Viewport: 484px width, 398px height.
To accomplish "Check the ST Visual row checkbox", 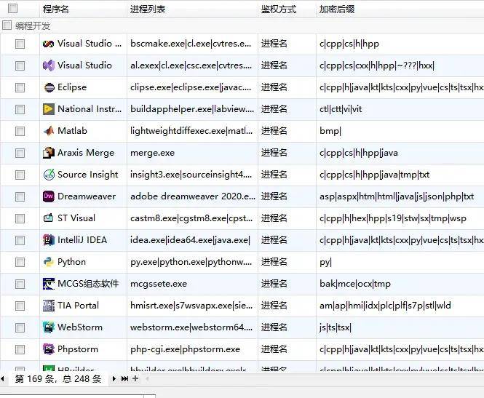I will pos(20,218).
